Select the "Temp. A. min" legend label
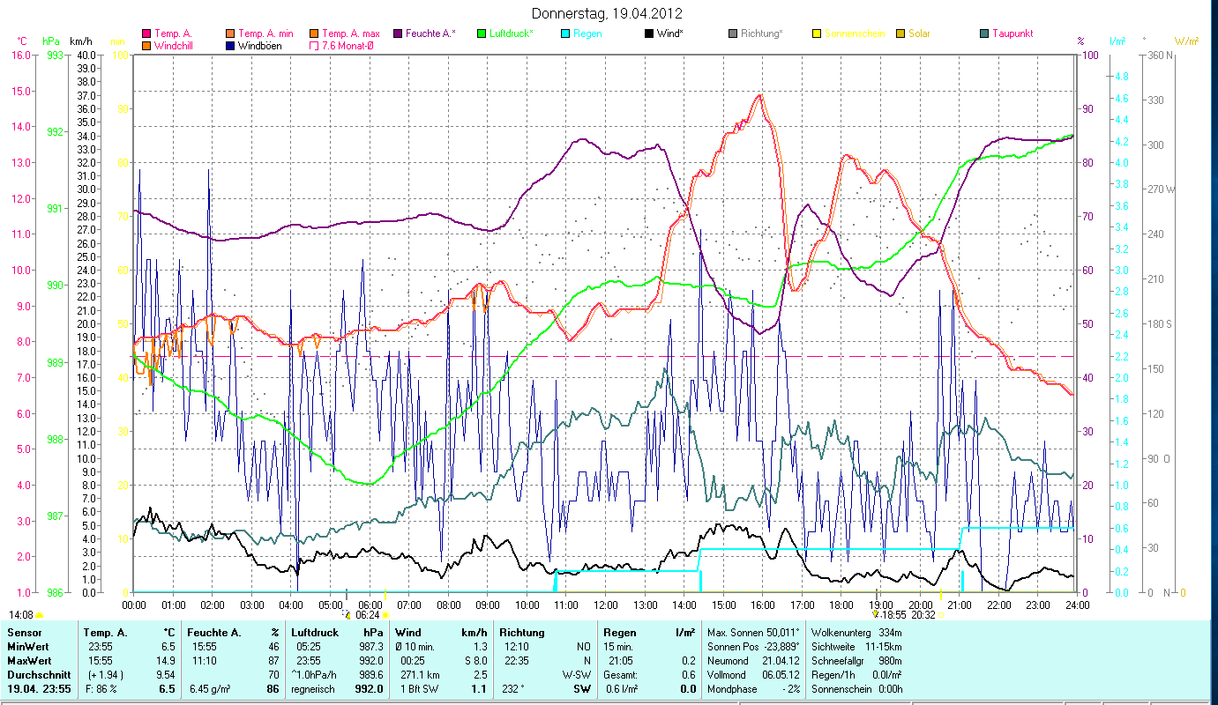Viewport: 1218px width, 705px height. 265,34
